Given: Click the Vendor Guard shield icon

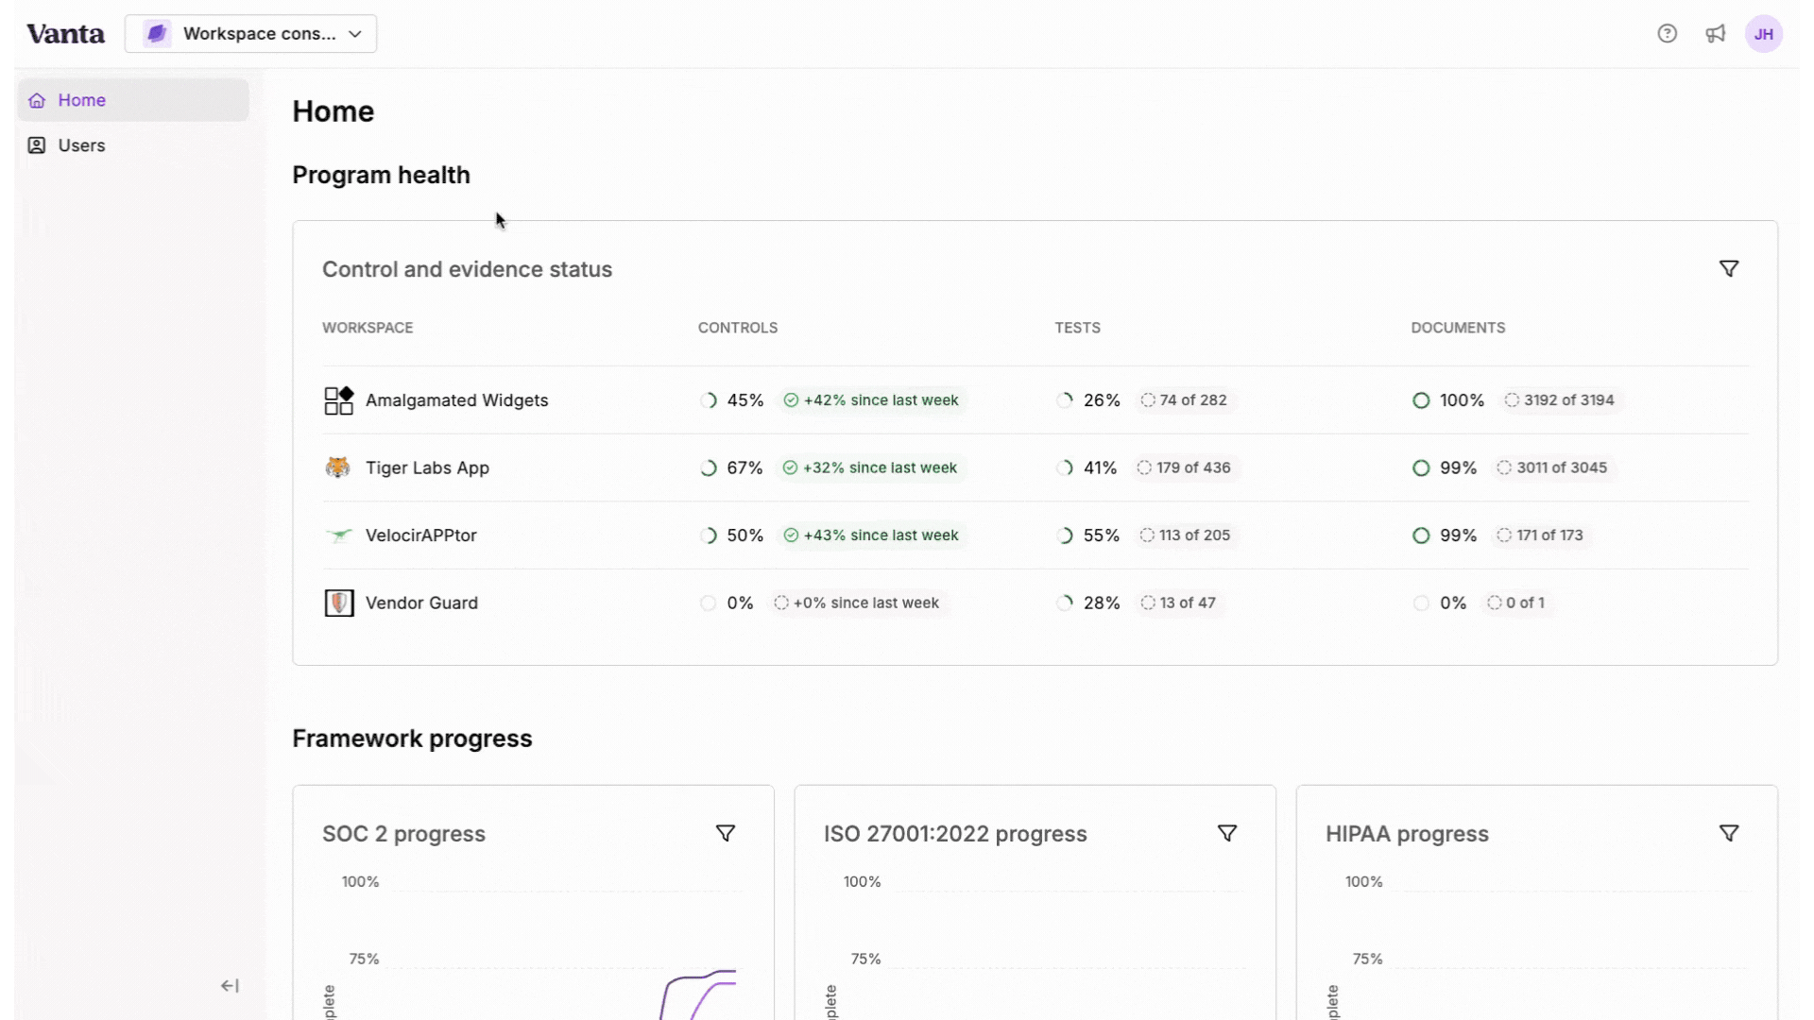Looking at the screenshot, I should [338, 603].
